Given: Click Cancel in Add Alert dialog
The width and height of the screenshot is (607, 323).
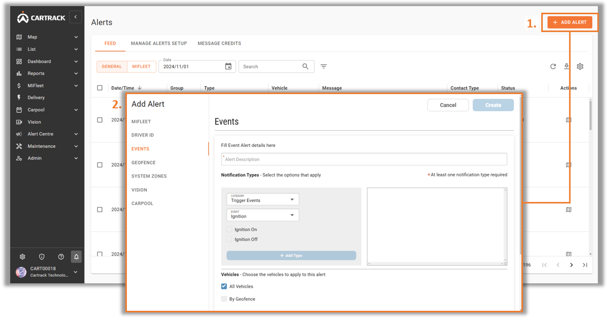Looking at the screenshot, I should 448,105.
